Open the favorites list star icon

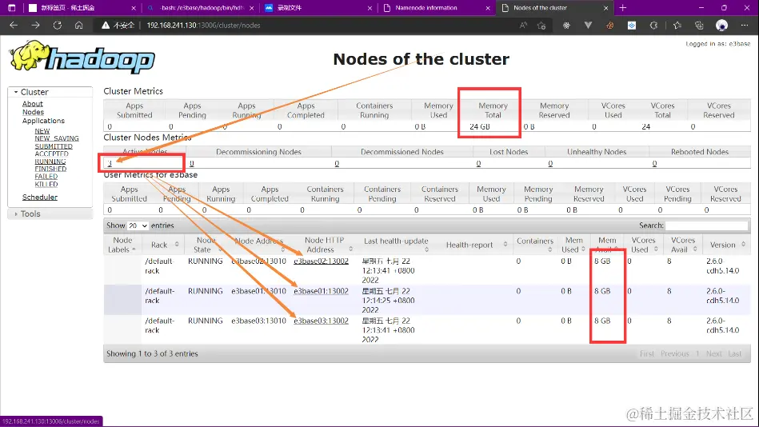677,25
